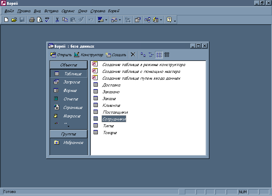
Task: Open Print Preview magnifier icon
Action: (x=40, y=20)
